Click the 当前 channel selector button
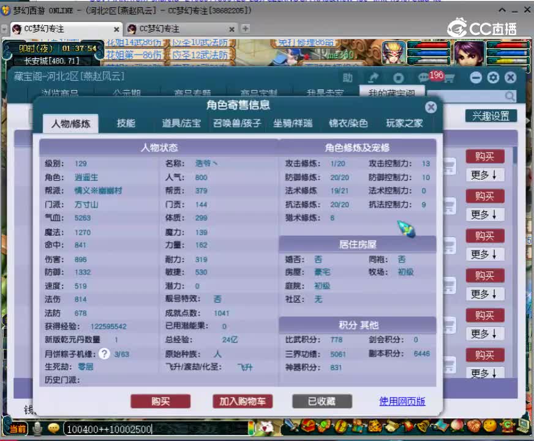The width and height of the screenshot is (534, 441). [x=17, y=428]
